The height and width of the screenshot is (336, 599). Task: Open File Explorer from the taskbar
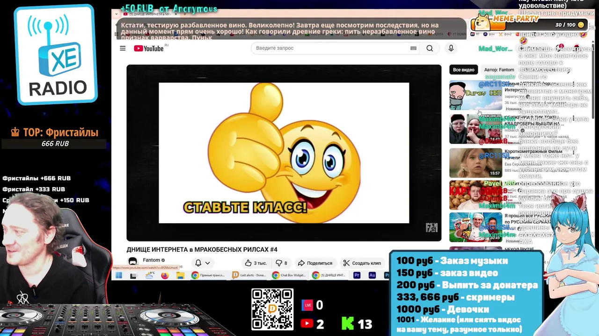tap(180, 275)
